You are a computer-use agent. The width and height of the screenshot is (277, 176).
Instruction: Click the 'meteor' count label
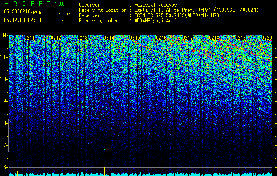63,14
